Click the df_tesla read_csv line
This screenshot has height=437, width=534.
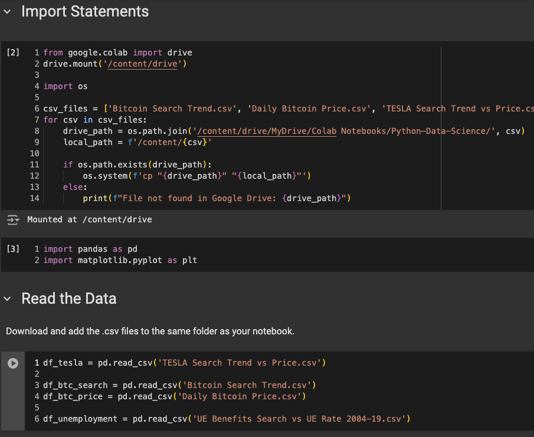(184, 363)
